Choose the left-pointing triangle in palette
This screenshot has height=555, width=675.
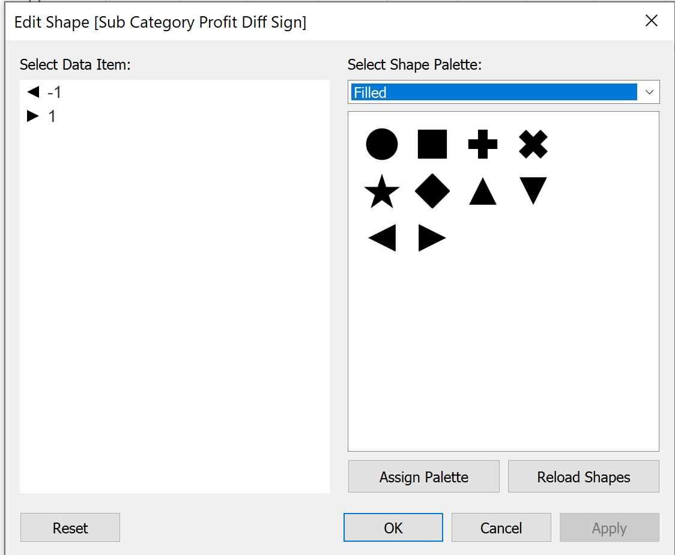382,239
